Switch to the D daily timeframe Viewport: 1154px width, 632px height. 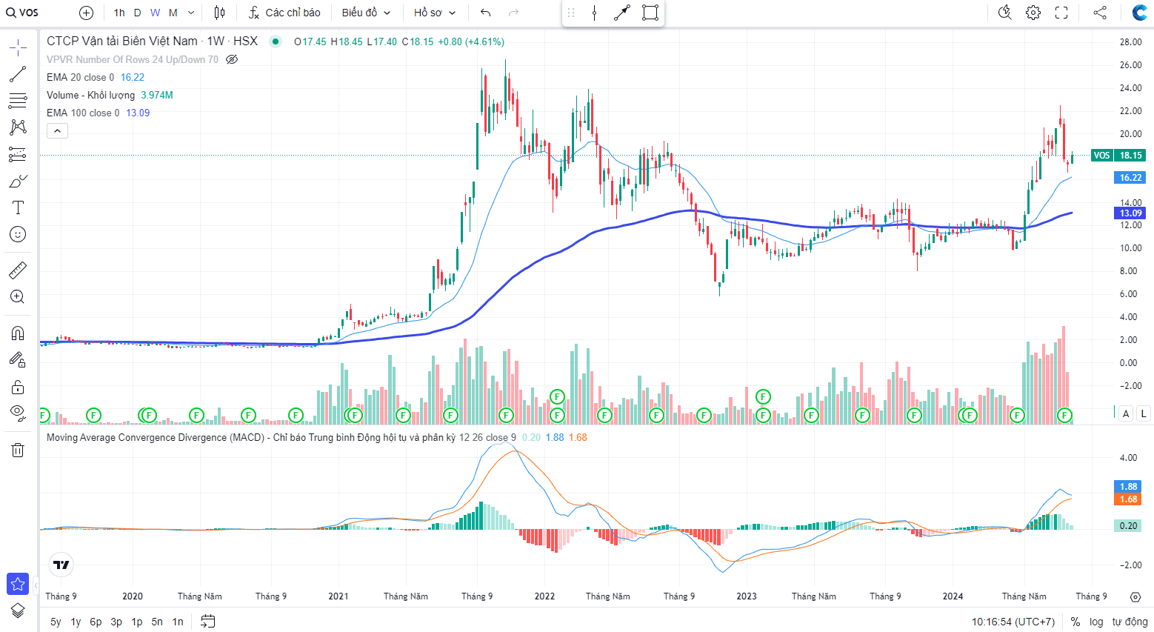pyautogui.click(x=137, y=13)
